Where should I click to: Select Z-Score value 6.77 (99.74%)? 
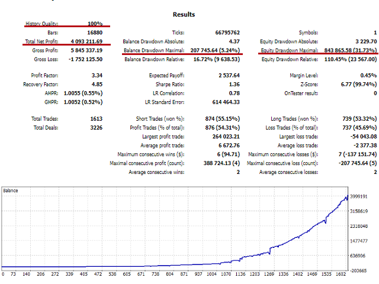tap(359, 85)
